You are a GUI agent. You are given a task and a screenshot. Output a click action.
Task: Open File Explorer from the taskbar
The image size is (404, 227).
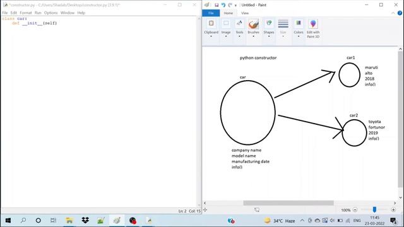coord(69,220)
